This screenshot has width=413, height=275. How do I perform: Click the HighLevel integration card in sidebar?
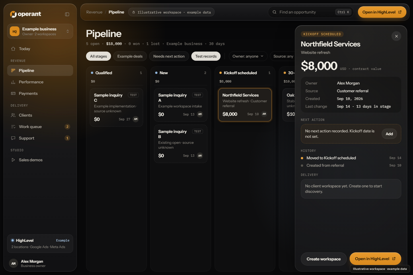click(40, 243)
